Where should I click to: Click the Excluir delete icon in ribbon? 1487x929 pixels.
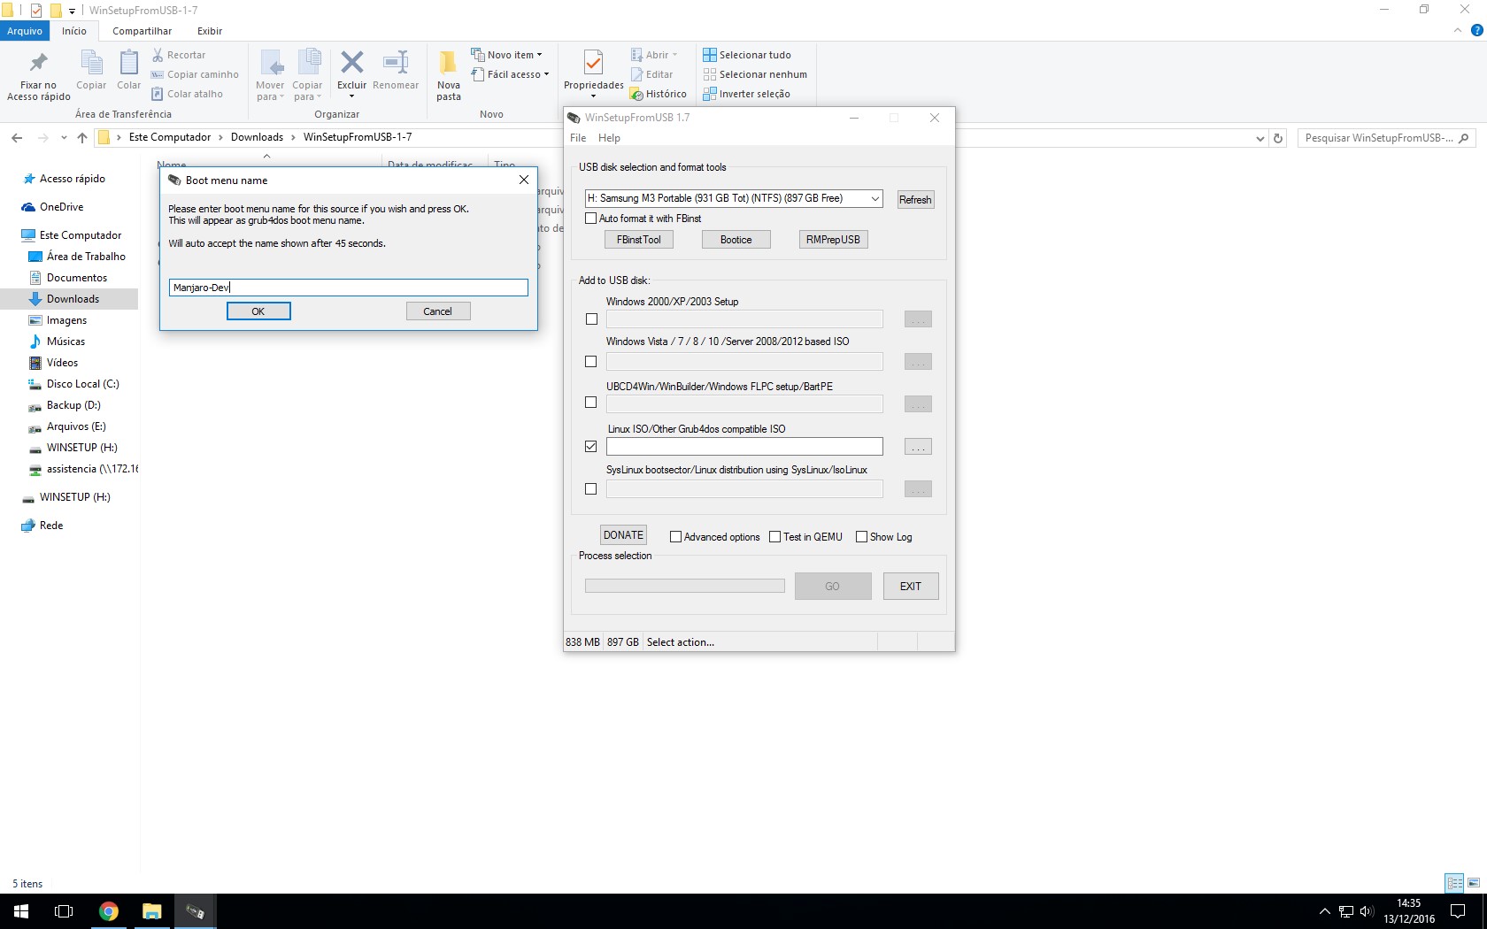pos(351,63)
